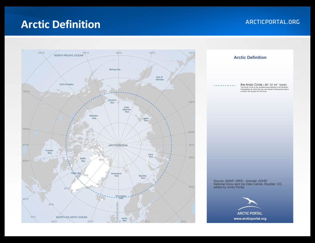Click the Barents Sea label
The height and width of the screenshot is (243, 315).
pyautogui.click(x=143, y=177)
